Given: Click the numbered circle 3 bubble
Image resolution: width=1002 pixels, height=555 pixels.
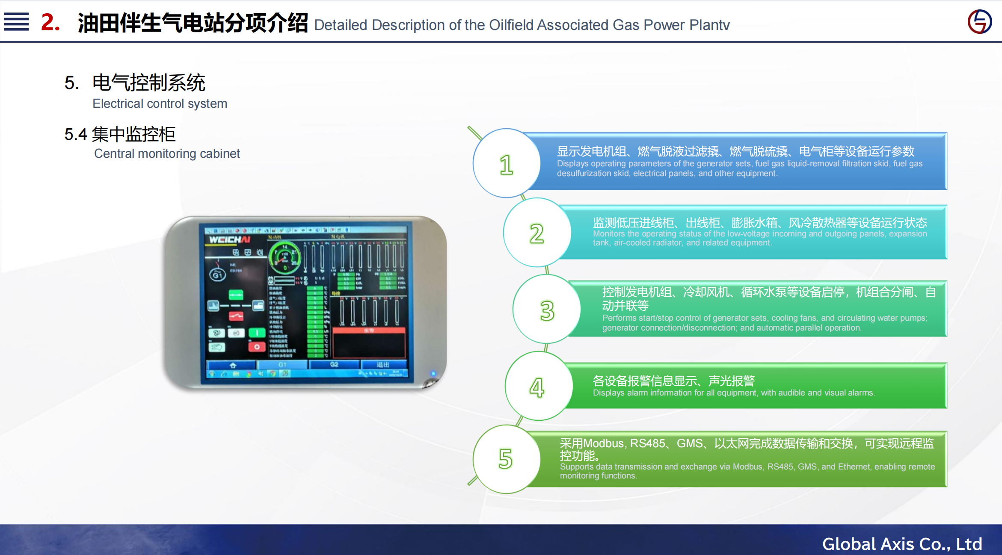Looking at the screenshot, I should click(547, 310).
